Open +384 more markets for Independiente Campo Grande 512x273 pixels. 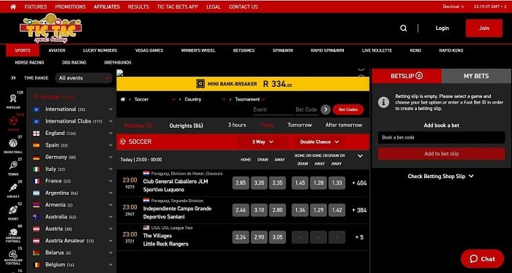coord(359,210)
